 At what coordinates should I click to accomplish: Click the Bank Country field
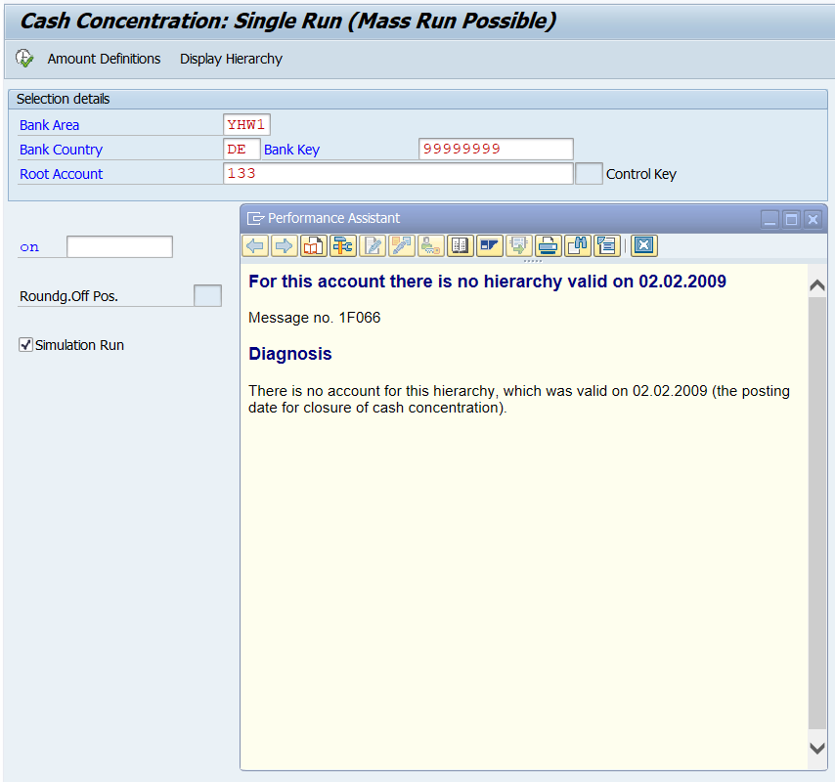click(242, 149)
